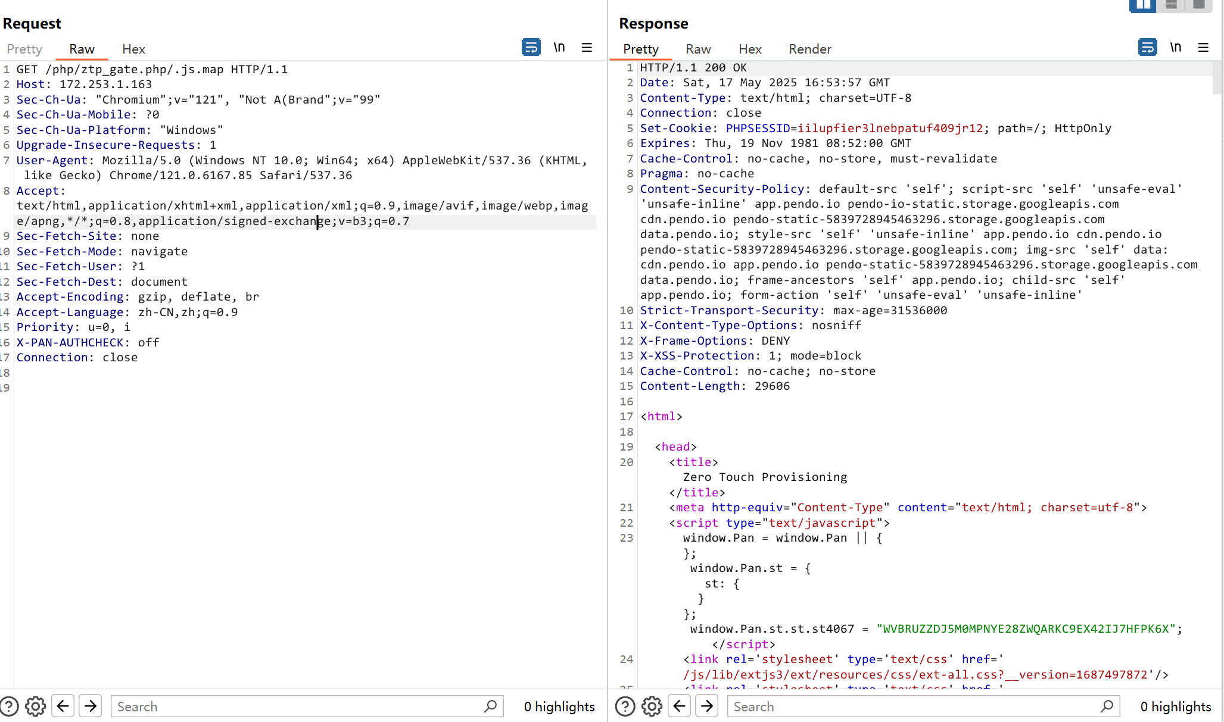Click the ext-all.css stylesheet href path
The height and width of the screenshot is (722, 1224).
point(915,675)
